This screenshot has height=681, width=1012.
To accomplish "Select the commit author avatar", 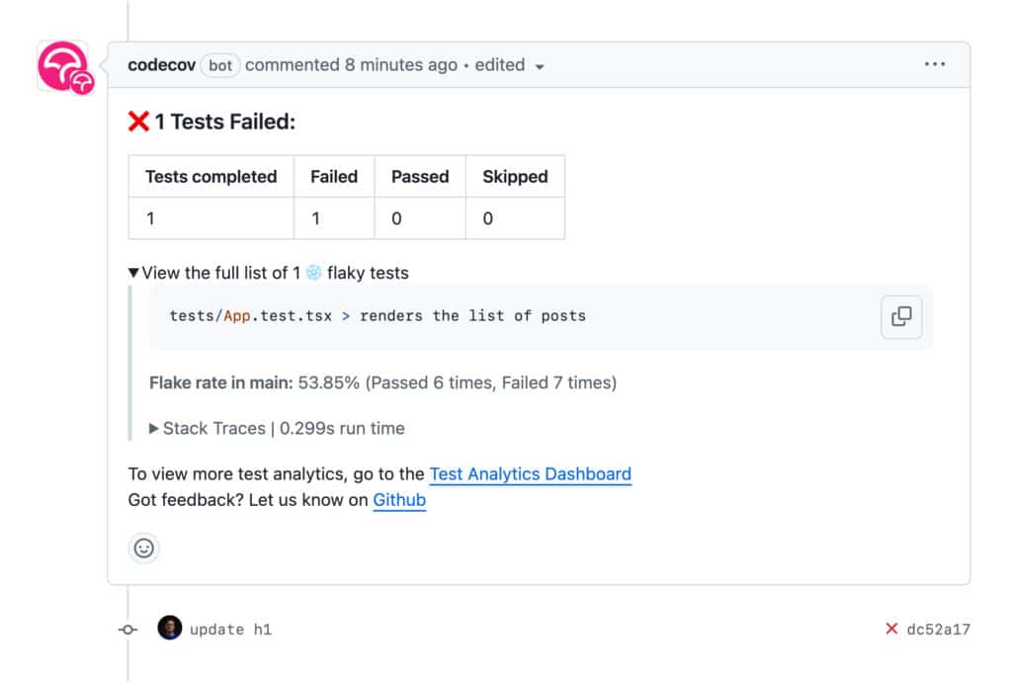I will coord(170,629).
